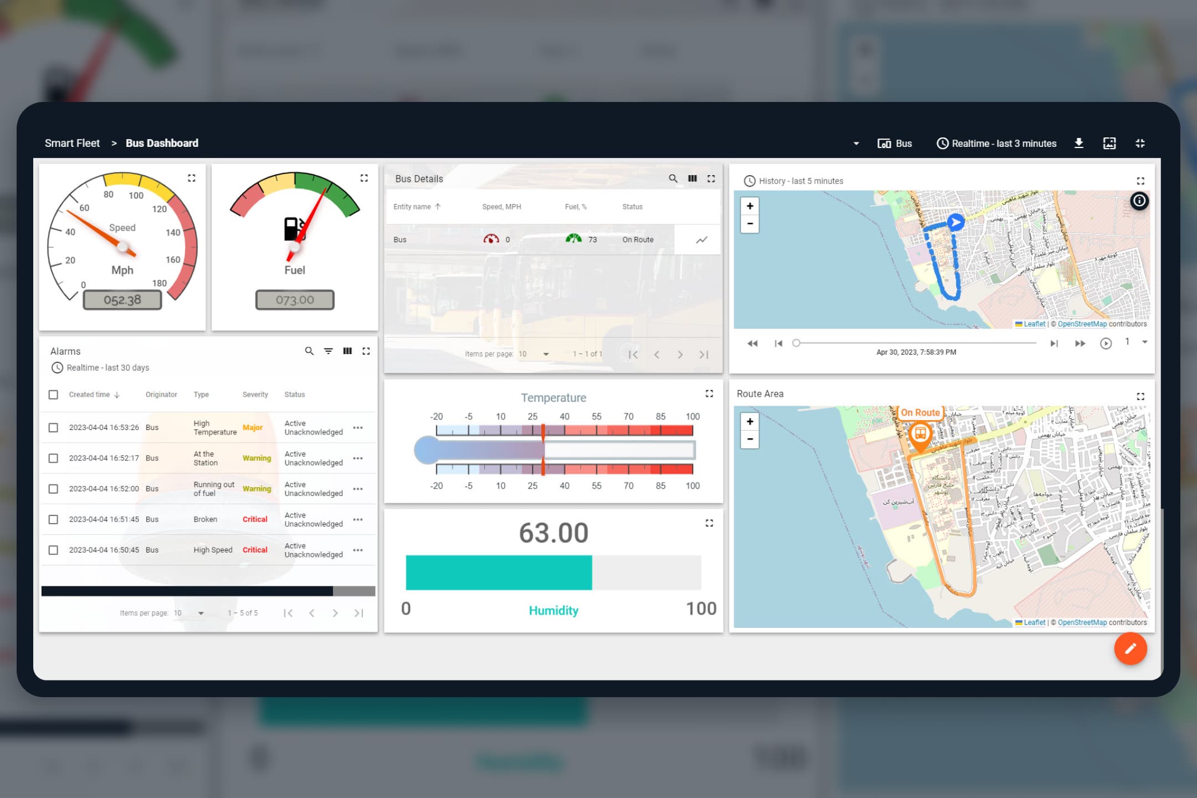Screen dimensions: 1197x798
Task: Expand Bus Details widget to fullscreen
Action: tap(711, 178)
